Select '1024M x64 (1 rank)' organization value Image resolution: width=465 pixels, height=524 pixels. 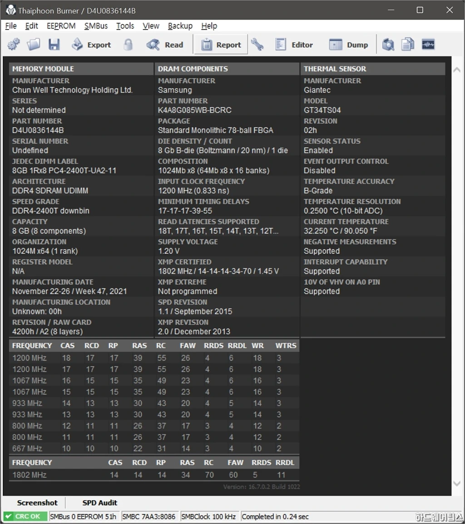tap(45, 251)
